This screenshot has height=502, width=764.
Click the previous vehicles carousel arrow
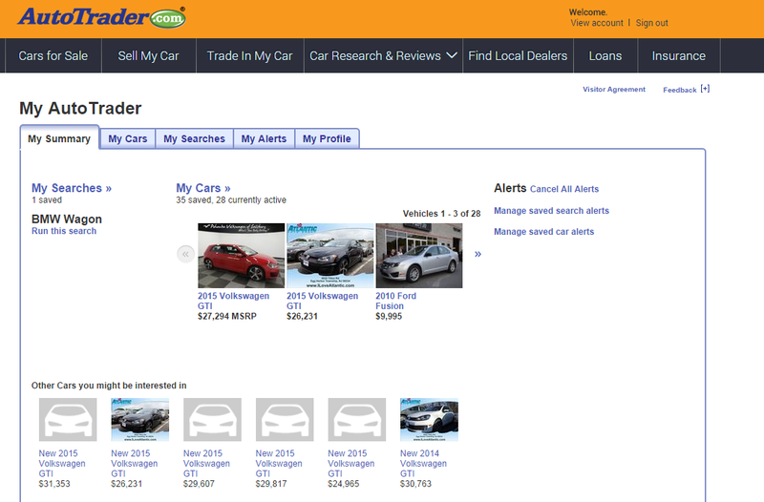185,254
